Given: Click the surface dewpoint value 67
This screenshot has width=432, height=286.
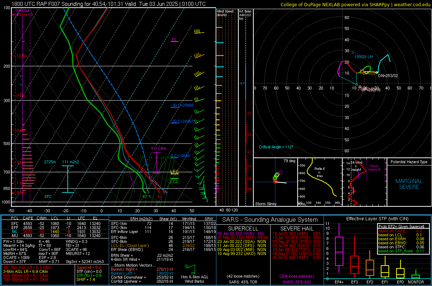Looking at the screenshot, I should coord(145,197).
